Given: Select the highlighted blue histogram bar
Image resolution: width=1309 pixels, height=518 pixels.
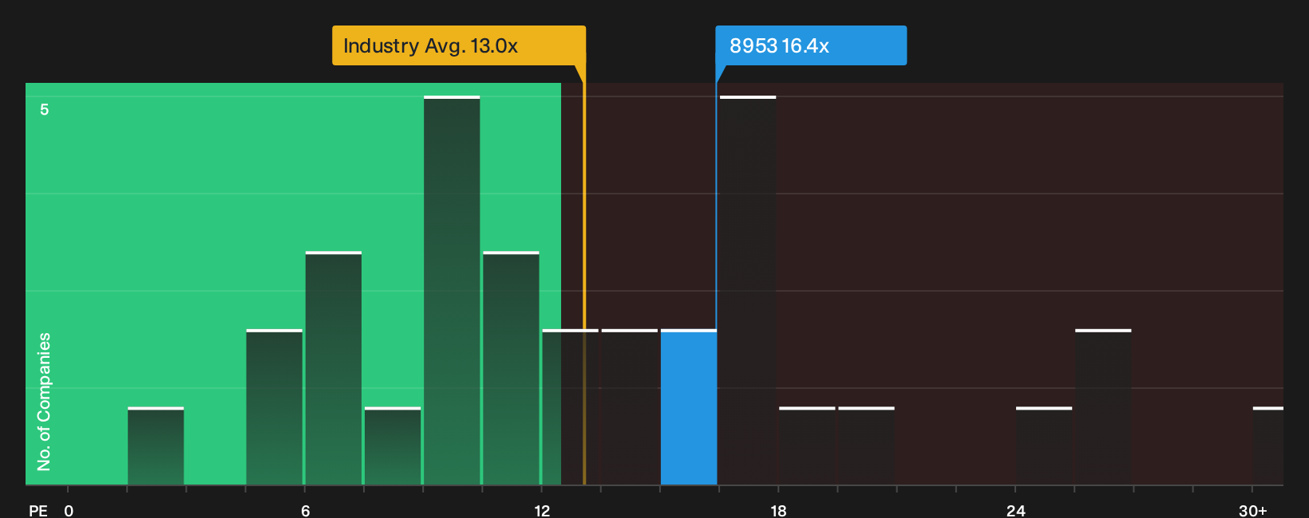Looking at the screenshot, I should pyautogui.click(x=689, y=407).
